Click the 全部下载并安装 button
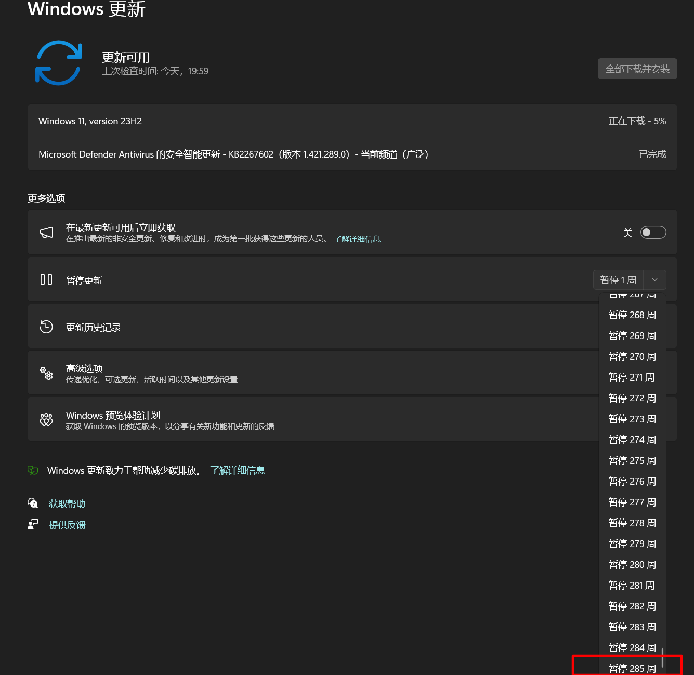Viewport: 694px width, 675px height. coord(637,69)
